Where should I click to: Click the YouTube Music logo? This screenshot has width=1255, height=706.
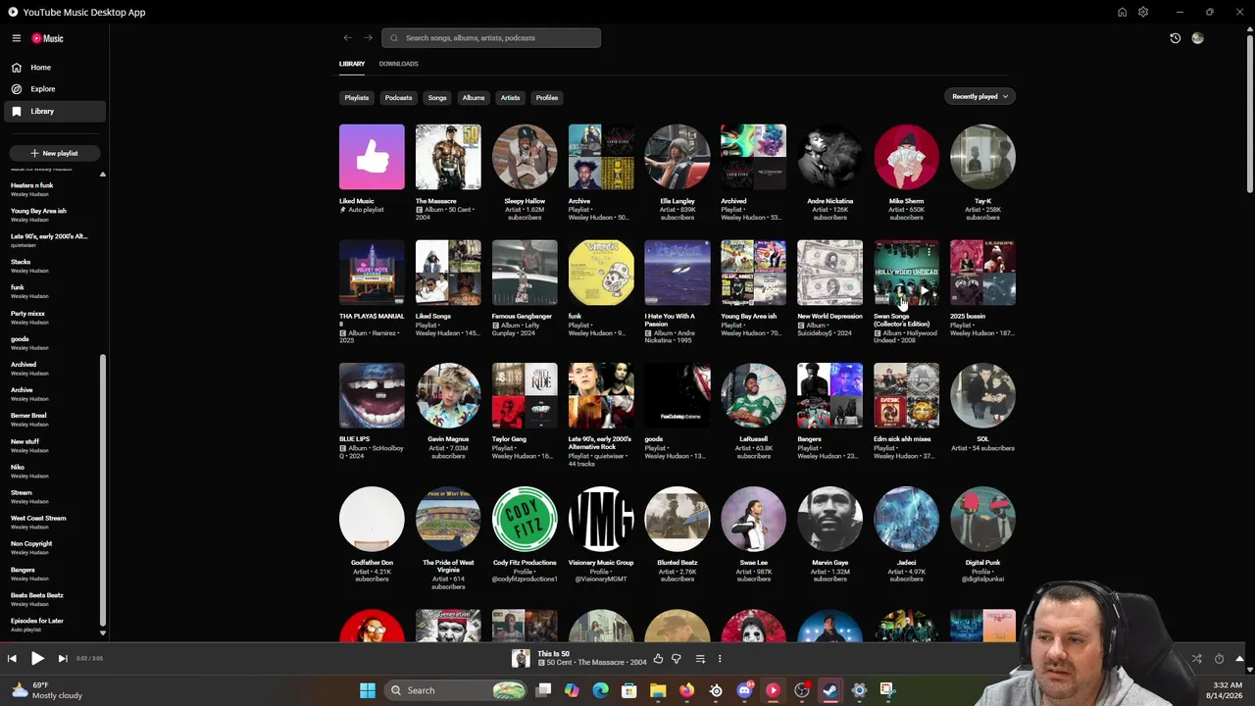pyautogui.click(x=47, y=38)
